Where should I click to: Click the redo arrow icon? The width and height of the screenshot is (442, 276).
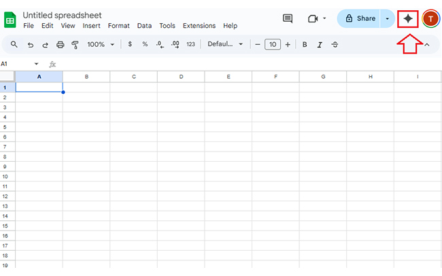point(45,44)
